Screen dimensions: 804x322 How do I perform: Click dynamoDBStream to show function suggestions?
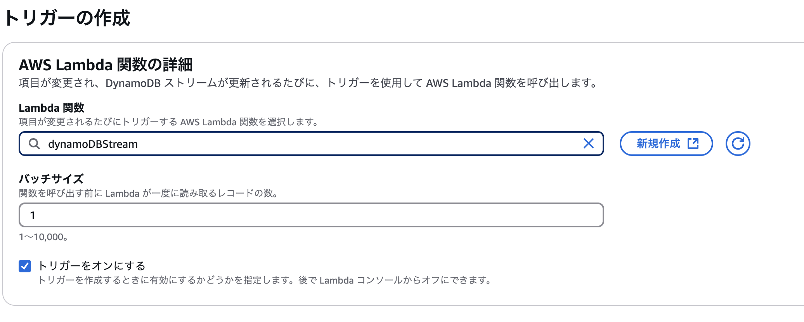coord(93,143)
